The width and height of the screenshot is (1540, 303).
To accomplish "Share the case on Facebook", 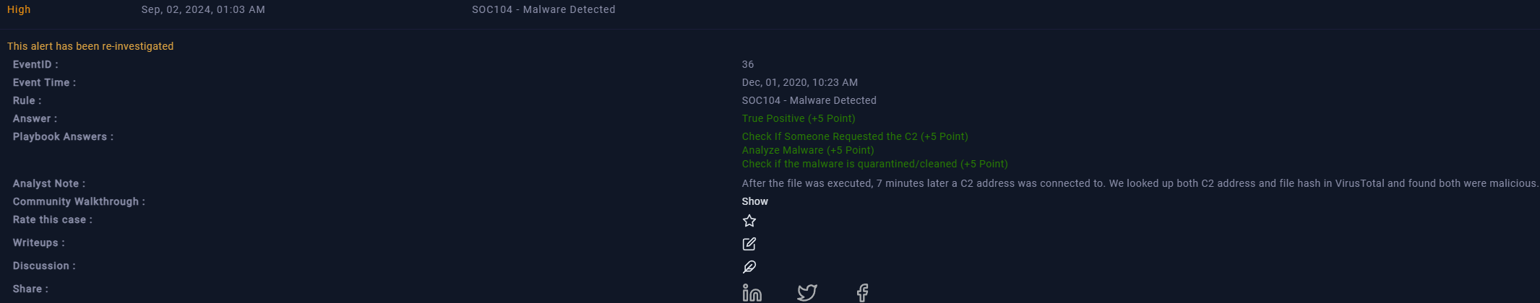I will [x=862, y=292].
